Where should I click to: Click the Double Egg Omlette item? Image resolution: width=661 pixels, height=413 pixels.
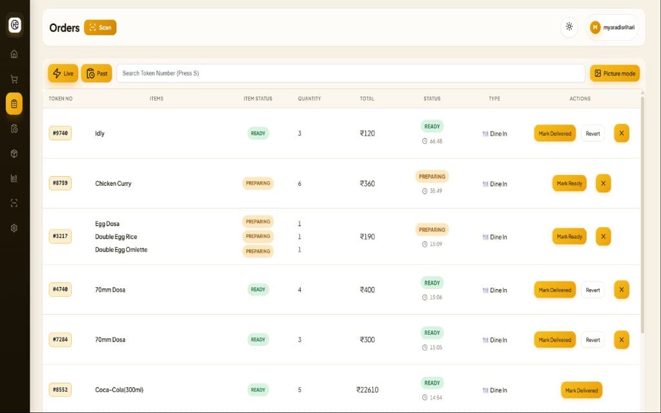click(x=121, y=250)
